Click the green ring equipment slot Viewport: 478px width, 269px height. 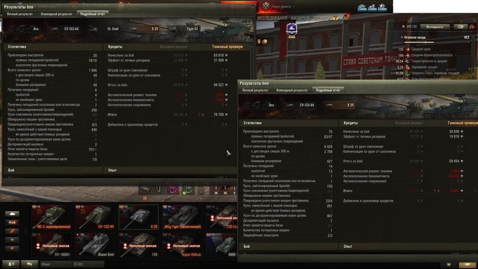[188, 188]
